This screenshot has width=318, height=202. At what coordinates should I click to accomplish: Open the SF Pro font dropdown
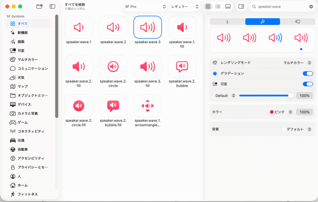point(145,7)
